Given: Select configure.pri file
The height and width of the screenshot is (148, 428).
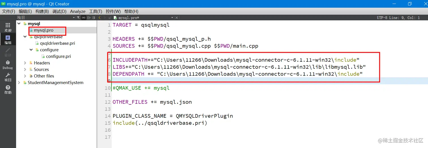Looking at the screenshot, I should (58, 56).
